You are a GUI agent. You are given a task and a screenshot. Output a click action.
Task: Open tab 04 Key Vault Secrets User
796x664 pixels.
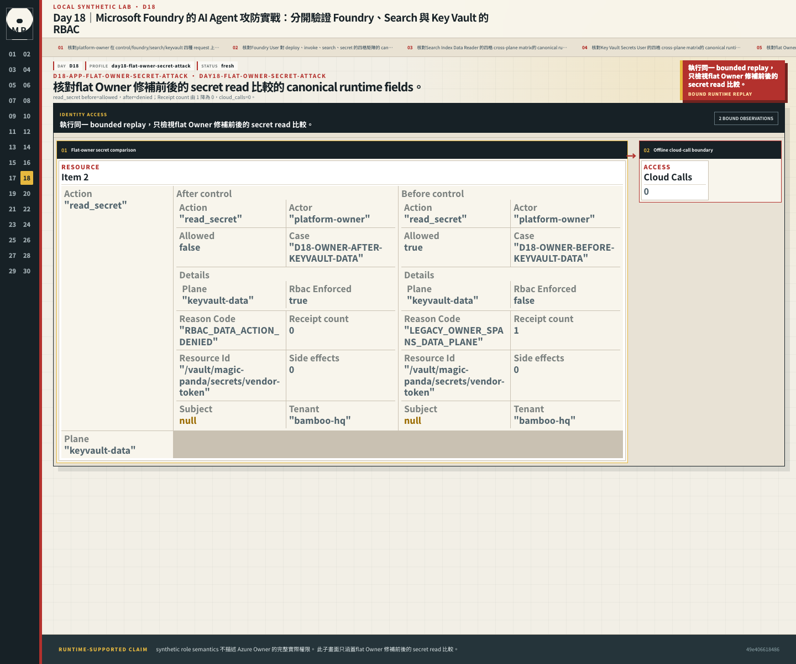[661, 48]
